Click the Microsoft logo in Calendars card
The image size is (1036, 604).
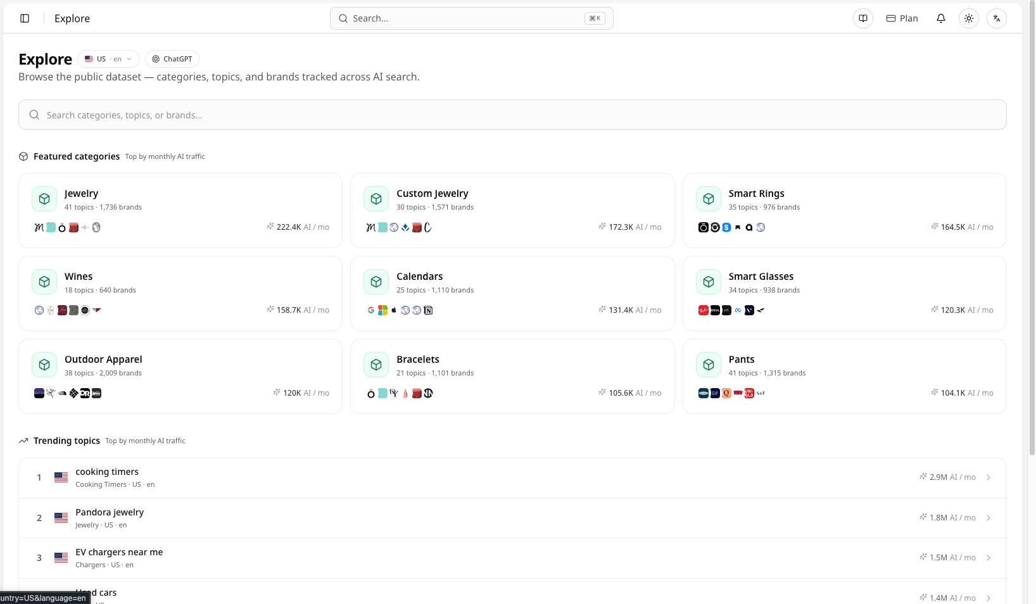pos(382,310)
